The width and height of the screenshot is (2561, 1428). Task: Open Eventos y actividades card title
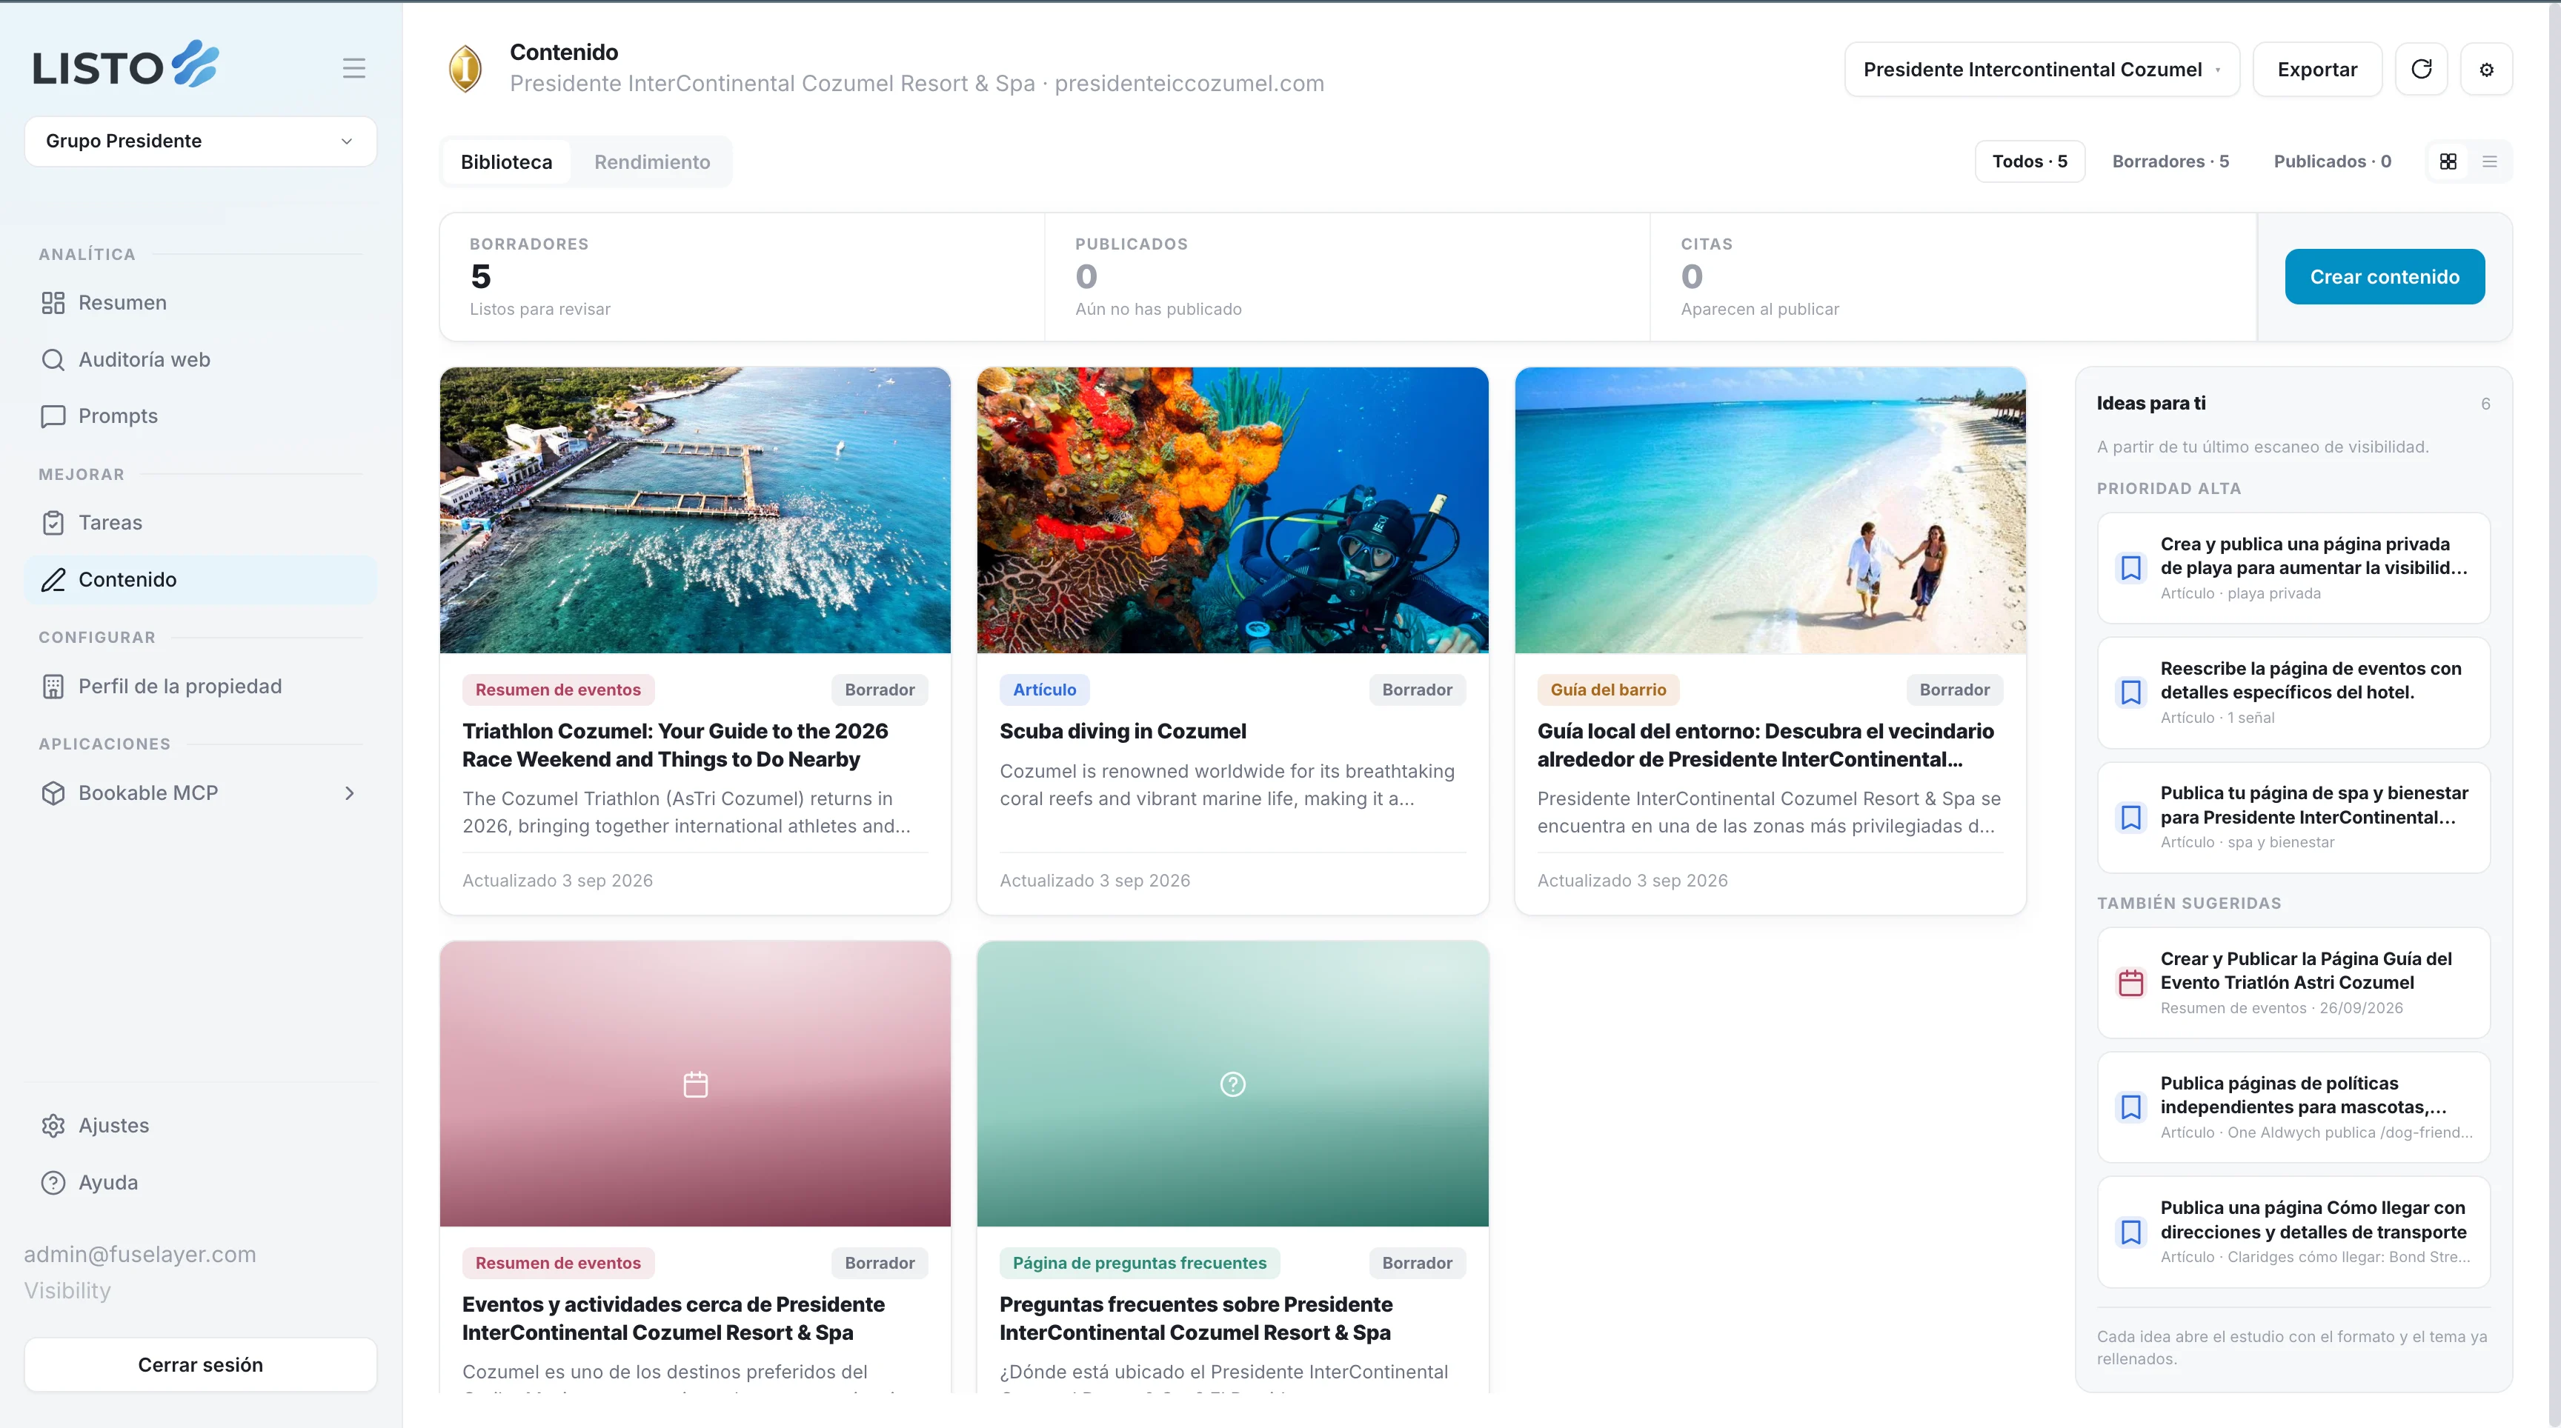[x=673, y=1318]
